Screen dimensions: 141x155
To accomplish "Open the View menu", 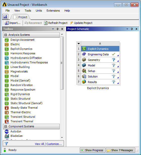I will coord(17,11).
